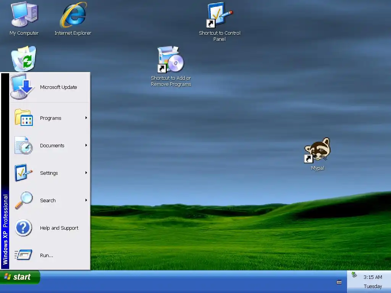Select the Search menu label

[48, 200]
